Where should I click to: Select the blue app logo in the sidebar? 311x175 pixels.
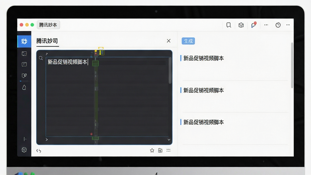point(24,41)
